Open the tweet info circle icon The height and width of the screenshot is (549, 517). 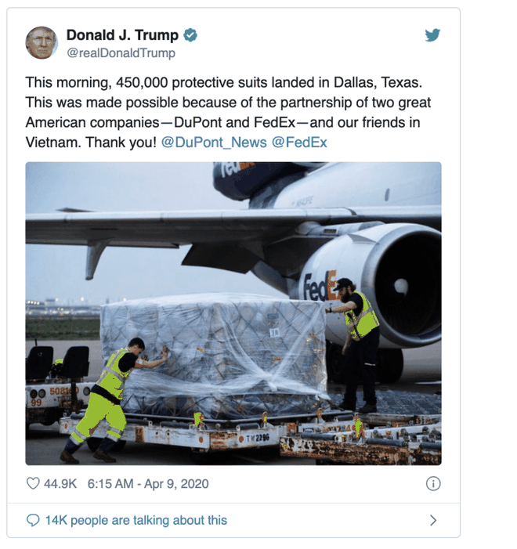(433, 484)
